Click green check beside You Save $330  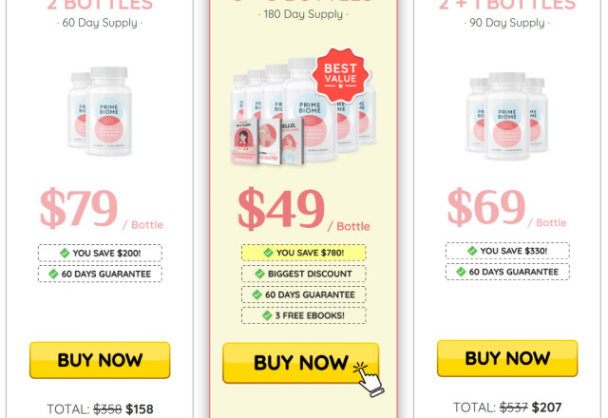pyautogui.click(x=472, y=251)
